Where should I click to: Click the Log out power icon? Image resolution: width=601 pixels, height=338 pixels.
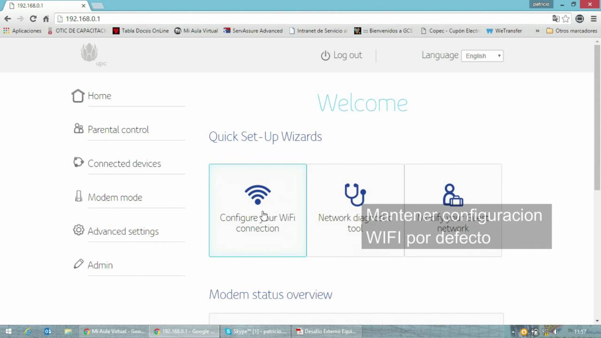(x=325, y=56)
